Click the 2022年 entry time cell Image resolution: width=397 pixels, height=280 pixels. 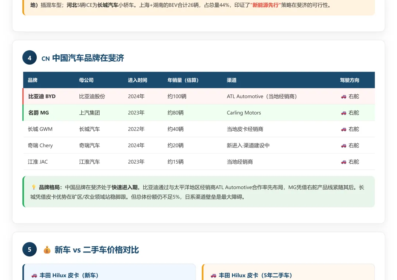pyautogui.click(x=136, y=129)
